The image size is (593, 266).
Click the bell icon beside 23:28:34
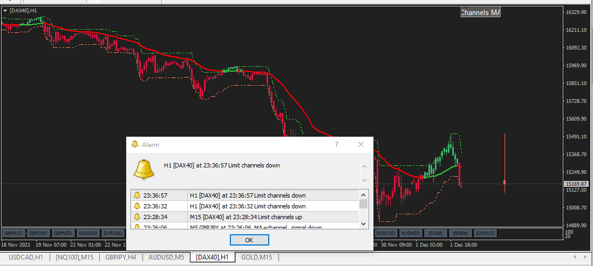click(137, 217)
